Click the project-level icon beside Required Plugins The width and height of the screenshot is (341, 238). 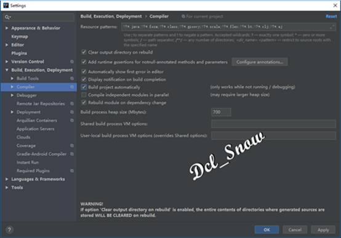(x=72, y=171)
